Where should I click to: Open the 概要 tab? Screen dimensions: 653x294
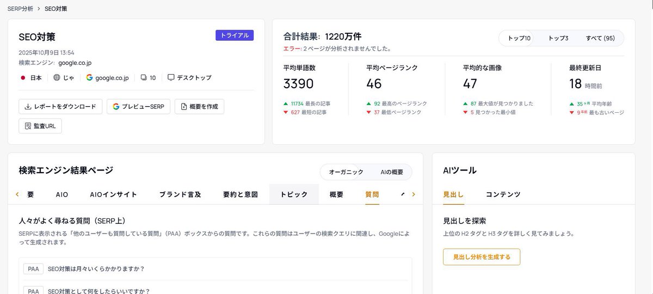pyautogui.click(x=336, y=194)
